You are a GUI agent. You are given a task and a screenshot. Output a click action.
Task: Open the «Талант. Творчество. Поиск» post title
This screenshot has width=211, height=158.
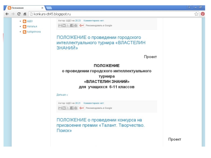click(100, 125)
